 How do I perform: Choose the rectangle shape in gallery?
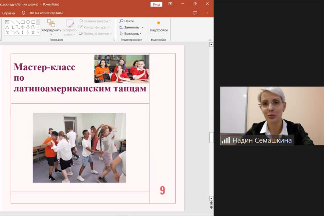[x=23, y=22]
